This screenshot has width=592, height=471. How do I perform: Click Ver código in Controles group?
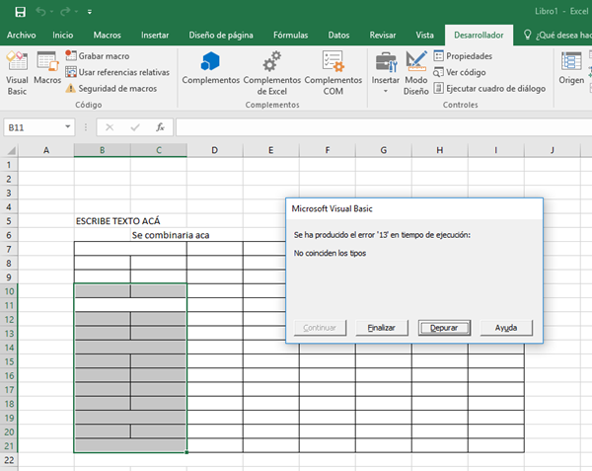(x=465, y=72)
